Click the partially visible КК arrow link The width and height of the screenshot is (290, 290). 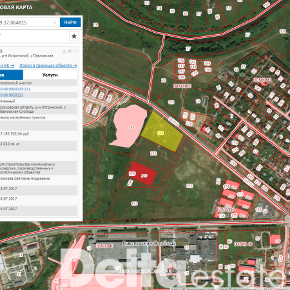coord(7,66)
